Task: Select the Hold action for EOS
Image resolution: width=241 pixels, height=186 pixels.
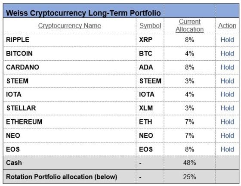Action: (x=227, y=149)
